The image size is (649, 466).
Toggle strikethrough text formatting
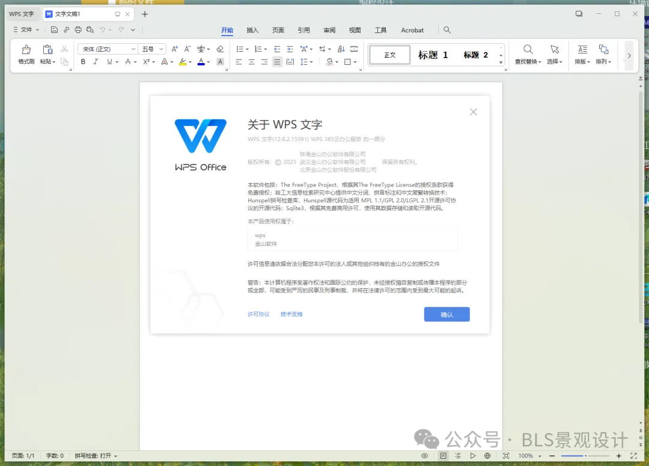click(x=128, y=62)
